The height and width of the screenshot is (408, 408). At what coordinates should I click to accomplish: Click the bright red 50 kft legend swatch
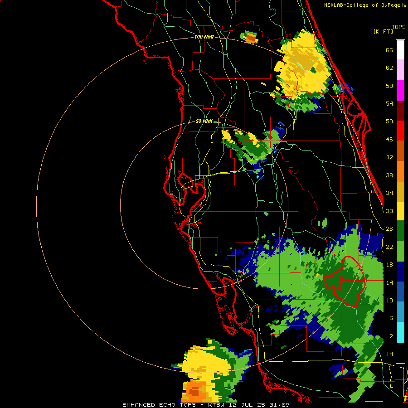pos(400,131)
